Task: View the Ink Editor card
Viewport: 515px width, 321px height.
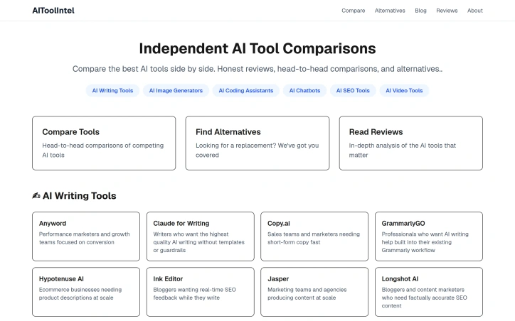Action: coord(201,292)
